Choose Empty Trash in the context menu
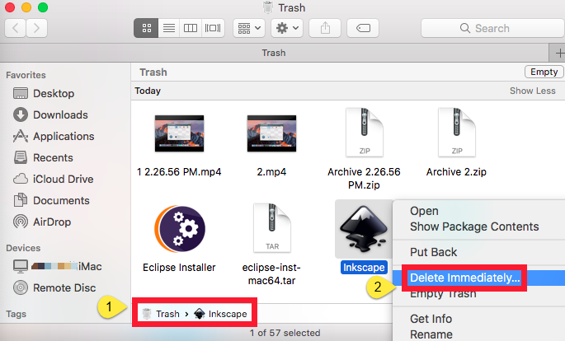Viewport: 565px width, 341px height. click(443, 294)
